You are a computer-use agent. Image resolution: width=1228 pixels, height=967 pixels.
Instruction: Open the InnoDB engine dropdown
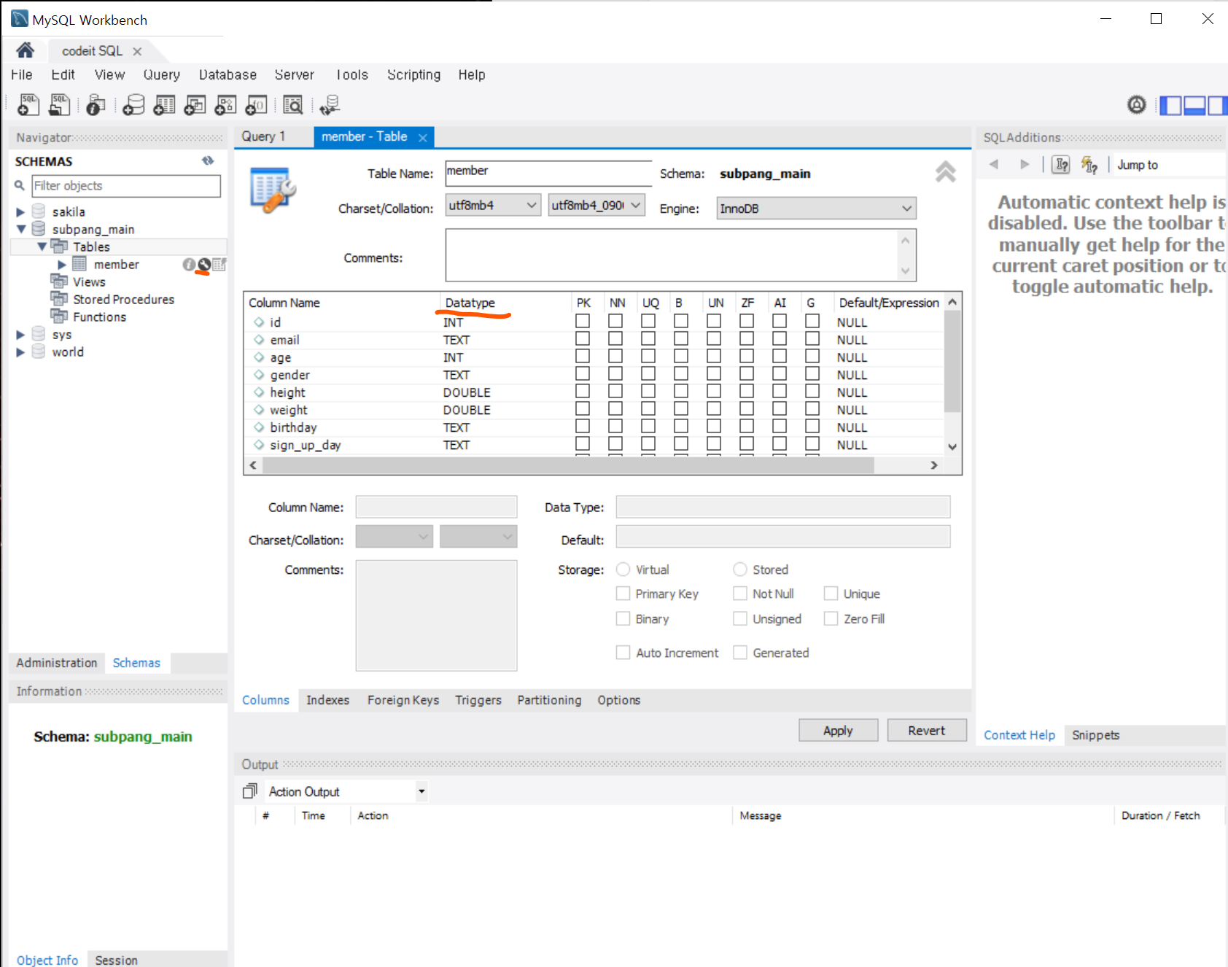click(816, 209)
